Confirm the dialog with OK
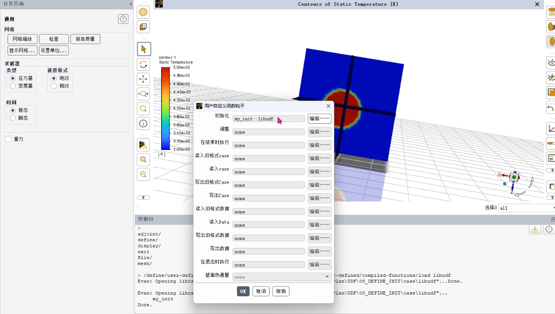The height and width of the screenshot is (314, 555). point(243,291)
